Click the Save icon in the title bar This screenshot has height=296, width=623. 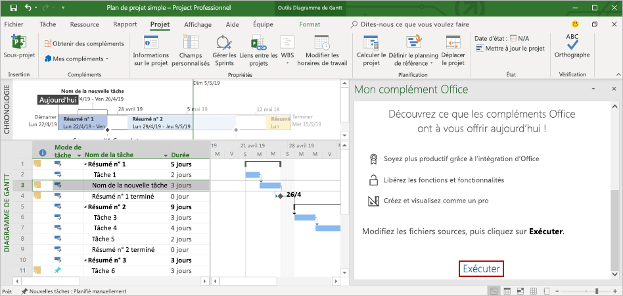[13, 8]
